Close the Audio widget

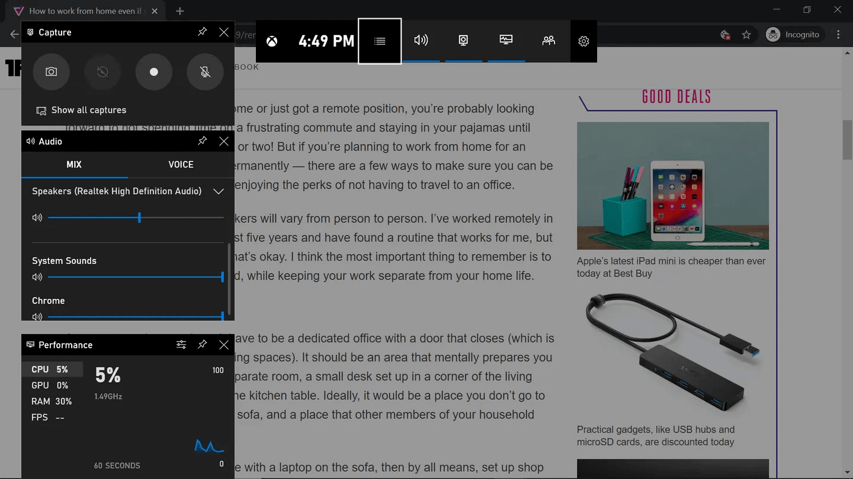(224, 141)
